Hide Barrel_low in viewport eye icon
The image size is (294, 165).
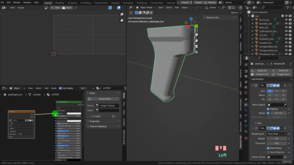pos(286,20)
